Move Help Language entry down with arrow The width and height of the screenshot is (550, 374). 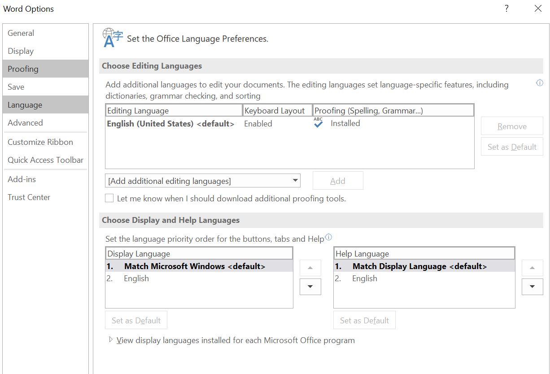pos(532,287)
